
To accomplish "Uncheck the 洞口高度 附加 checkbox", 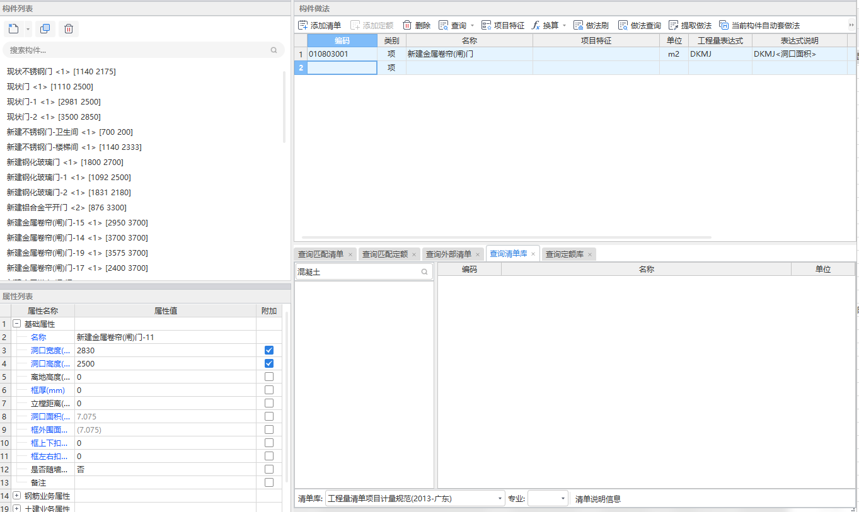I will (269, 363).
